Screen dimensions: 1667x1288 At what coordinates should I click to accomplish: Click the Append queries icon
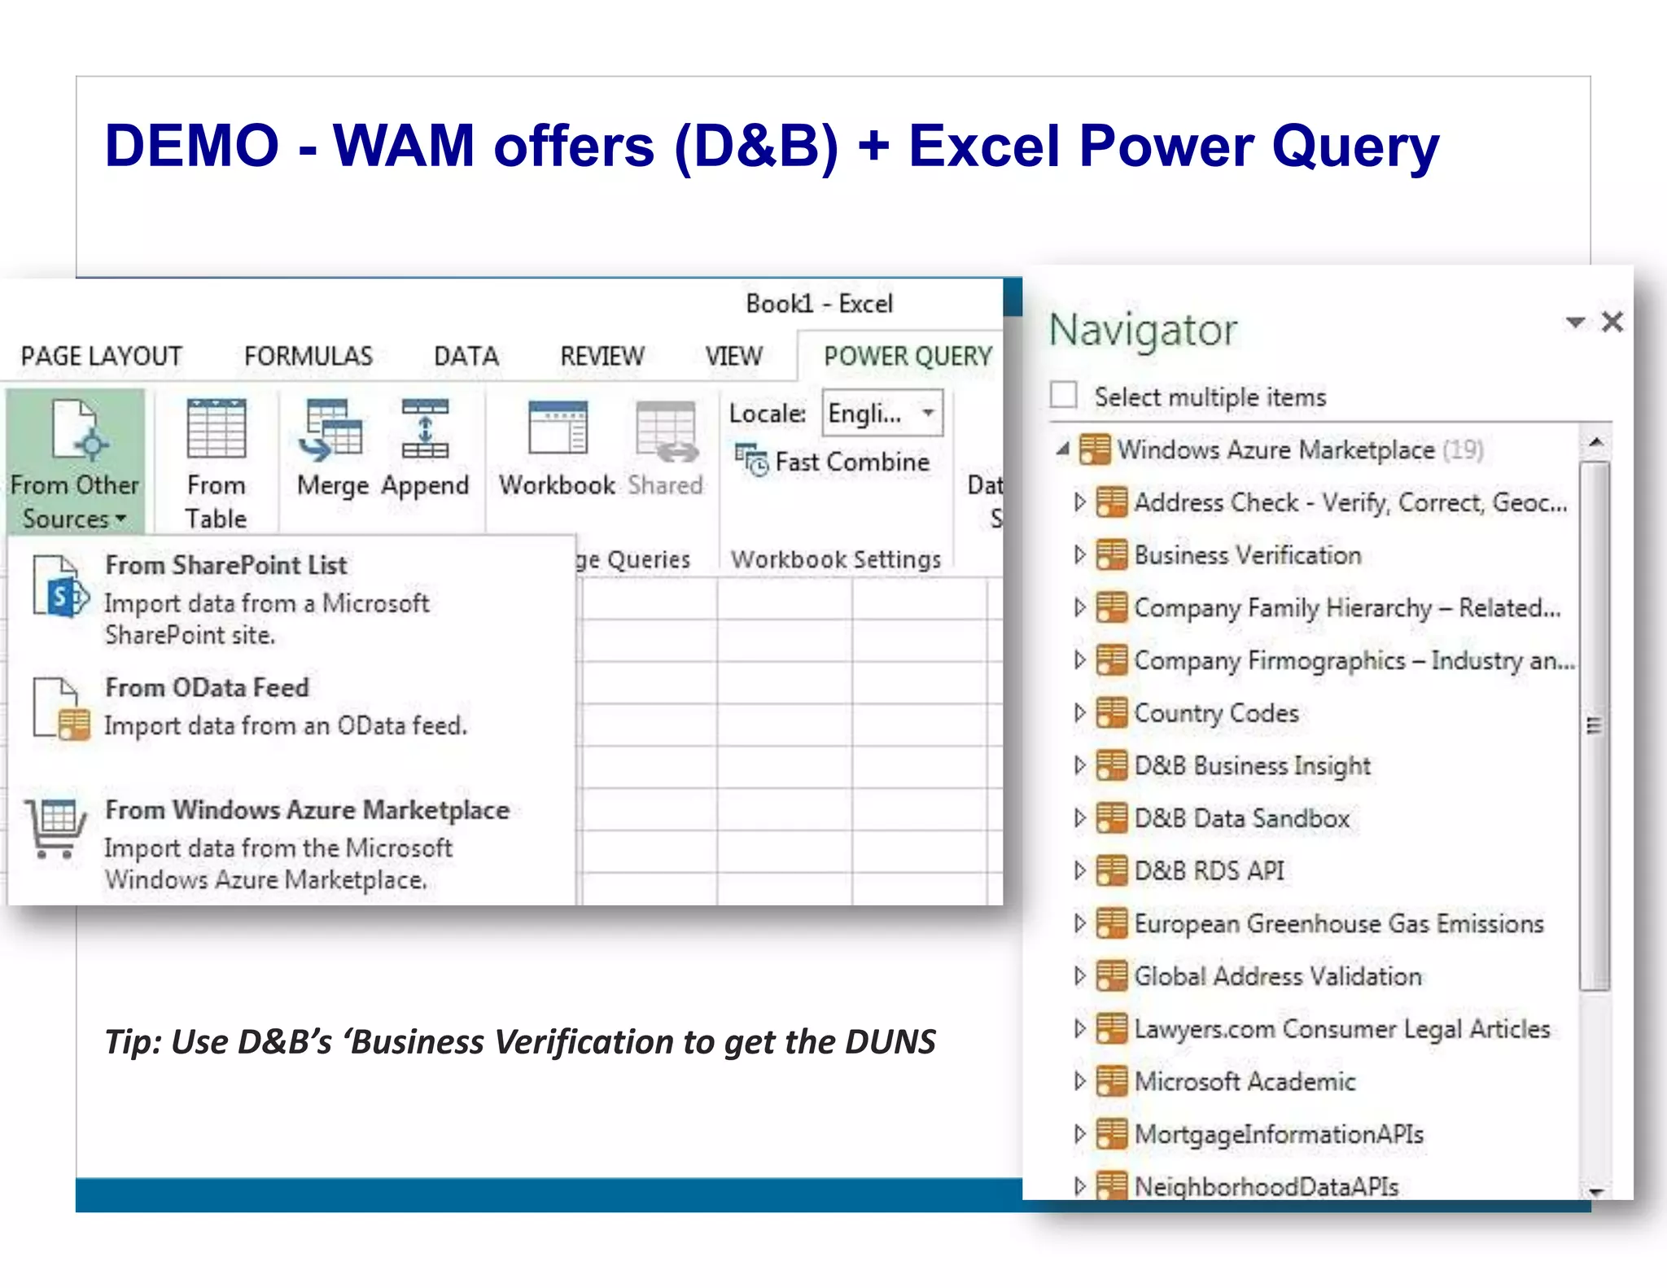[x=425, y=429]
